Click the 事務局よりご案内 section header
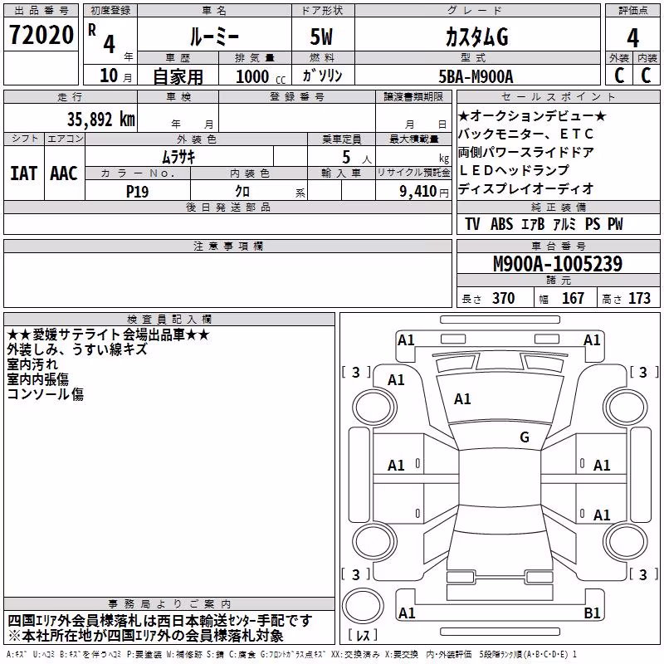Image resolution: width=664 pixels, height=664 pixels. tap(169, 604)
